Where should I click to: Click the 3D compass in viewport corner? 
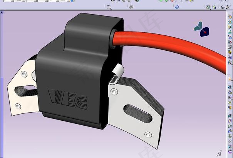[x=201, y=28]
